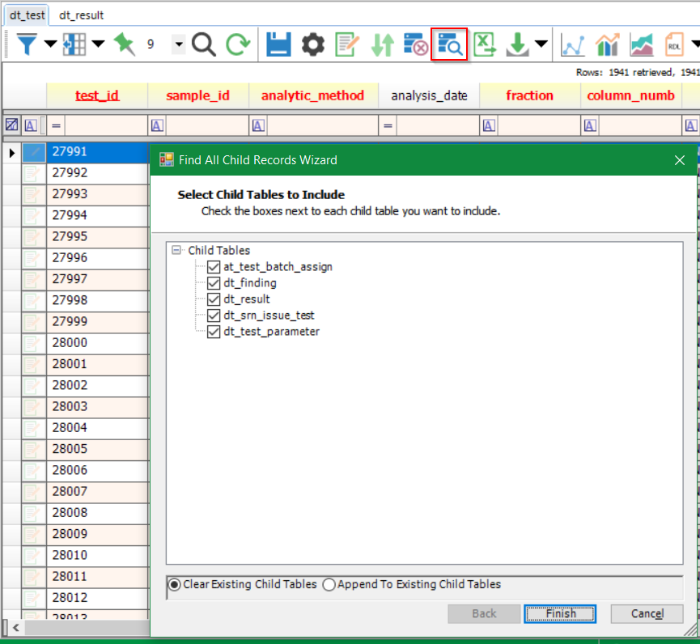Click the green up-down sort arrows icon

pyautogui.click(x=382, y=44)
